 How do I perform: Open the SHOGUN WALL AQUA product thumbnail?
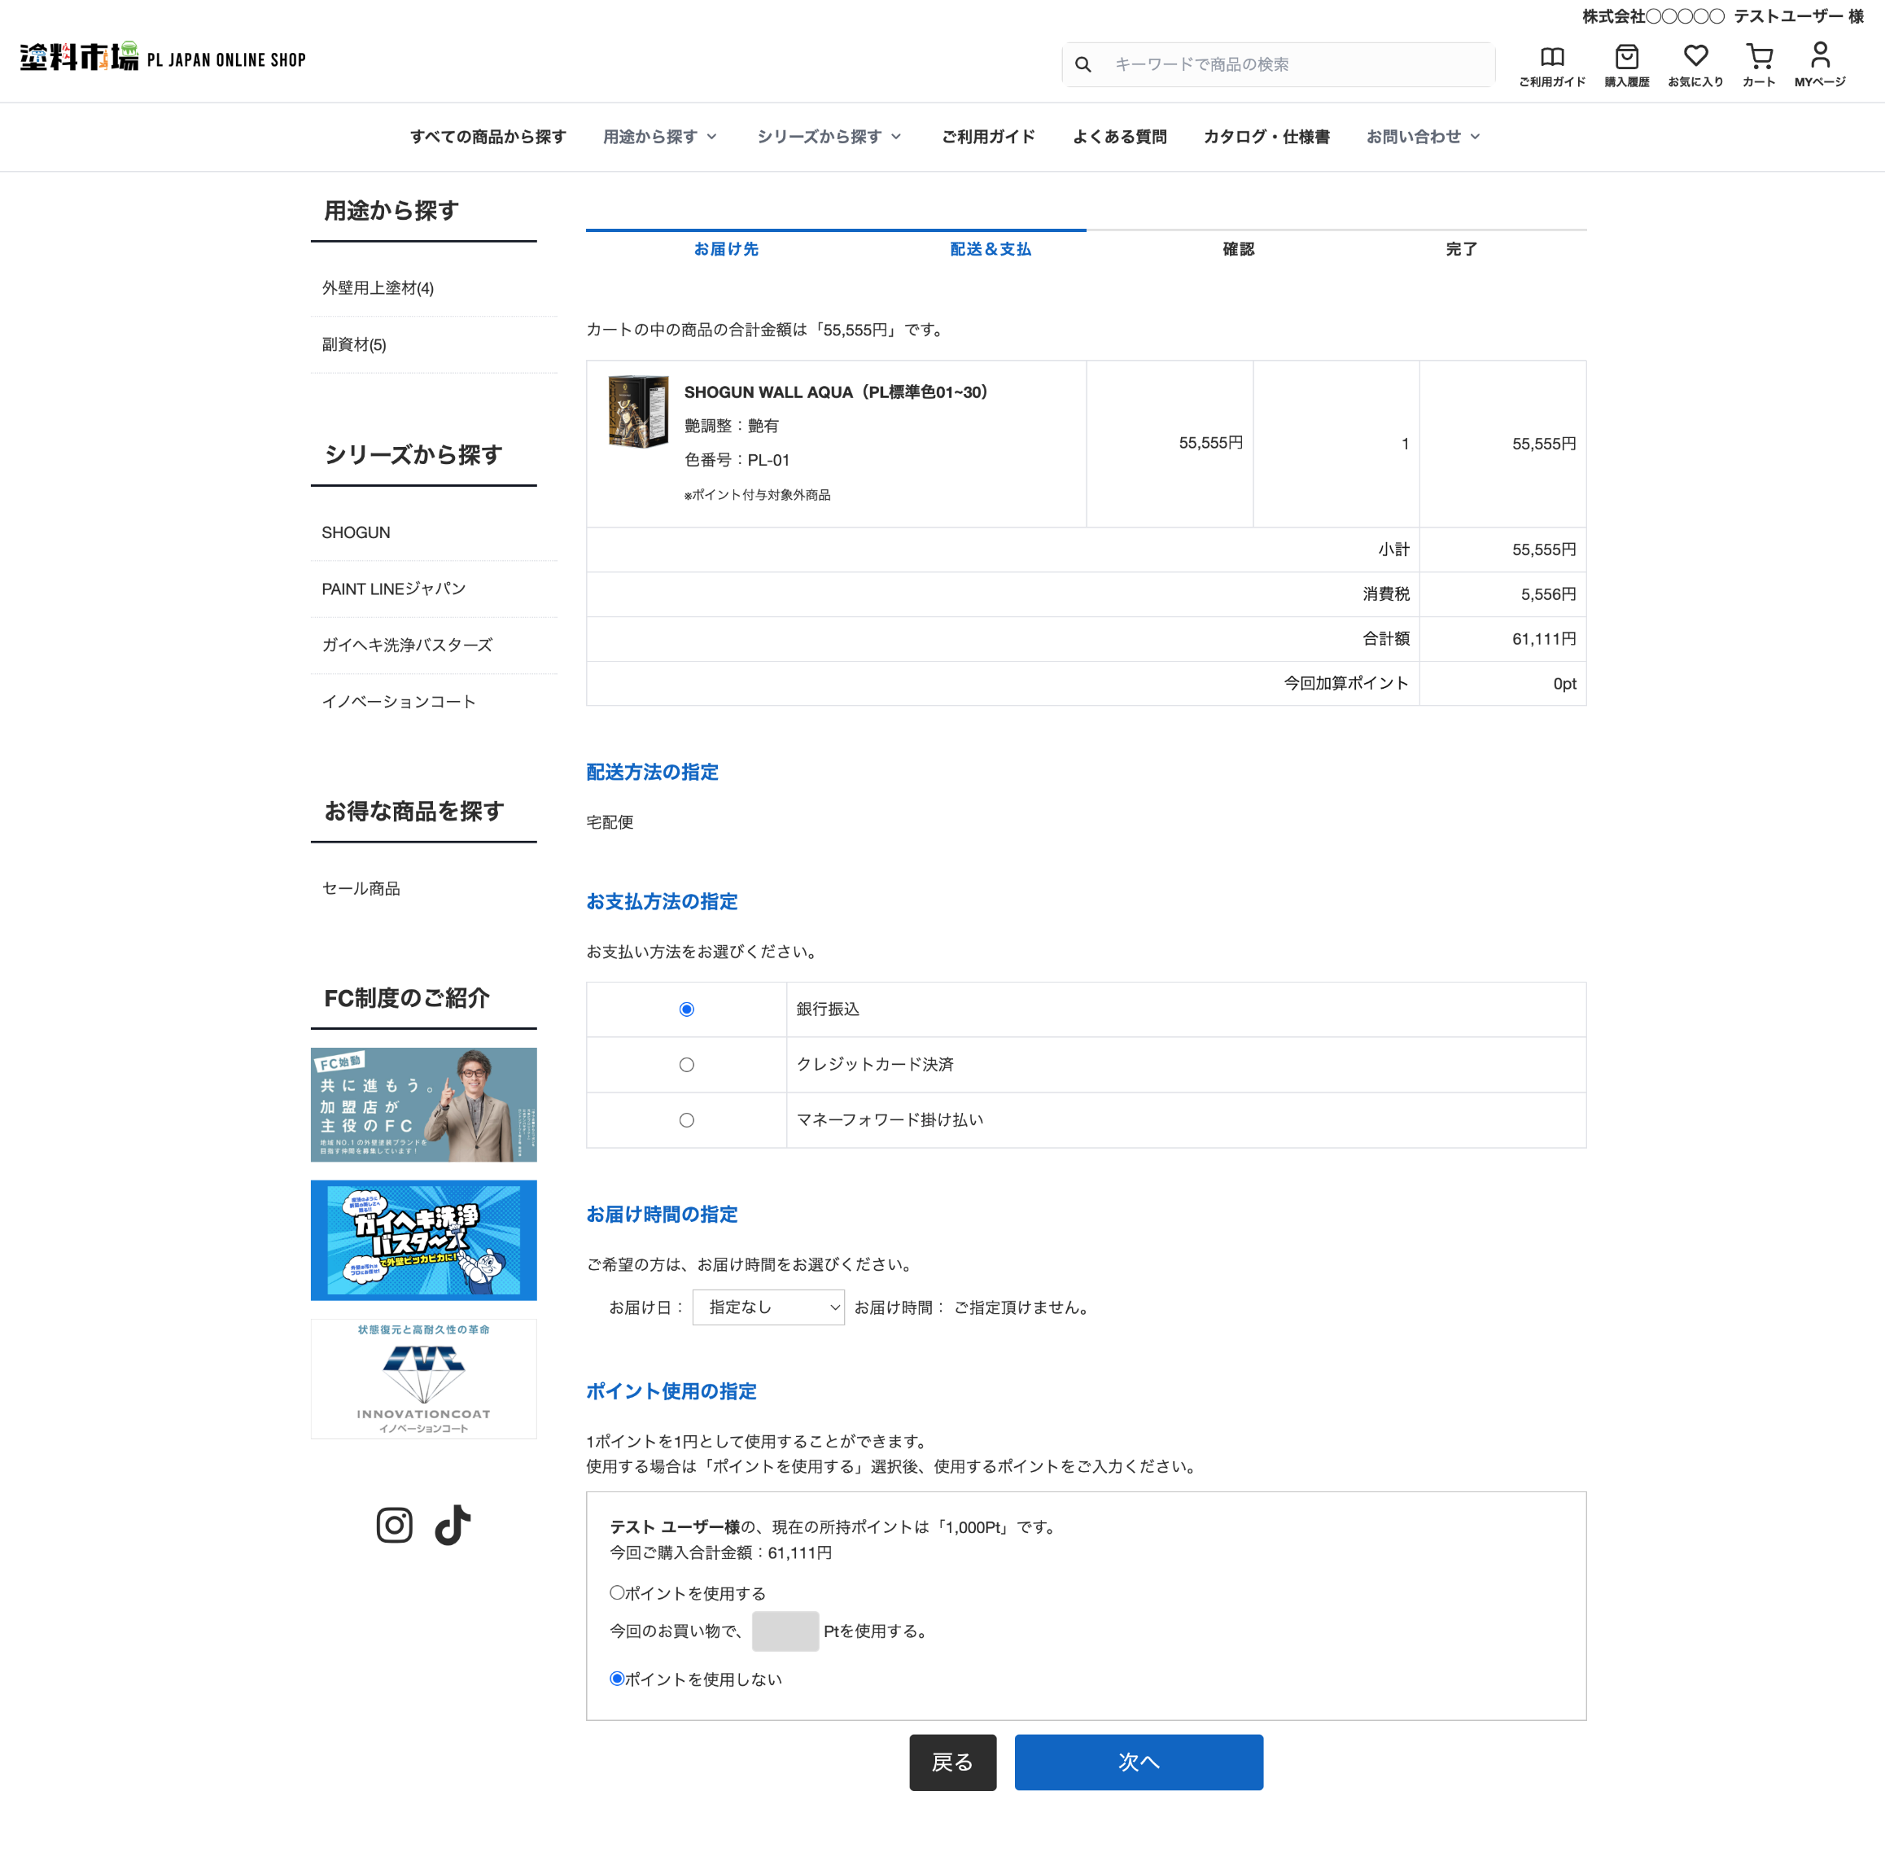(x=638, y=411)
